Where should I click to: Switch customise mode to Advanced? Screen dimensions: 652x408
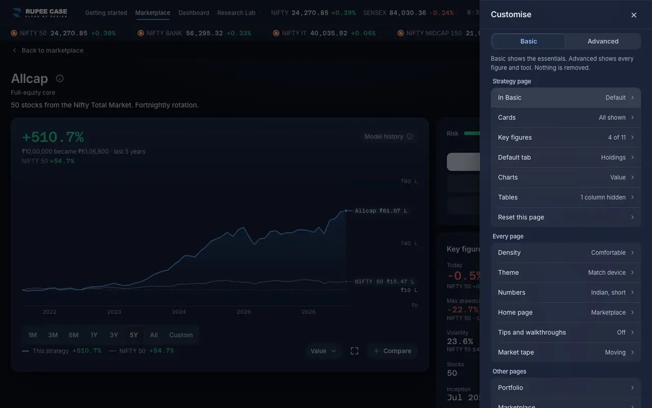603,41
